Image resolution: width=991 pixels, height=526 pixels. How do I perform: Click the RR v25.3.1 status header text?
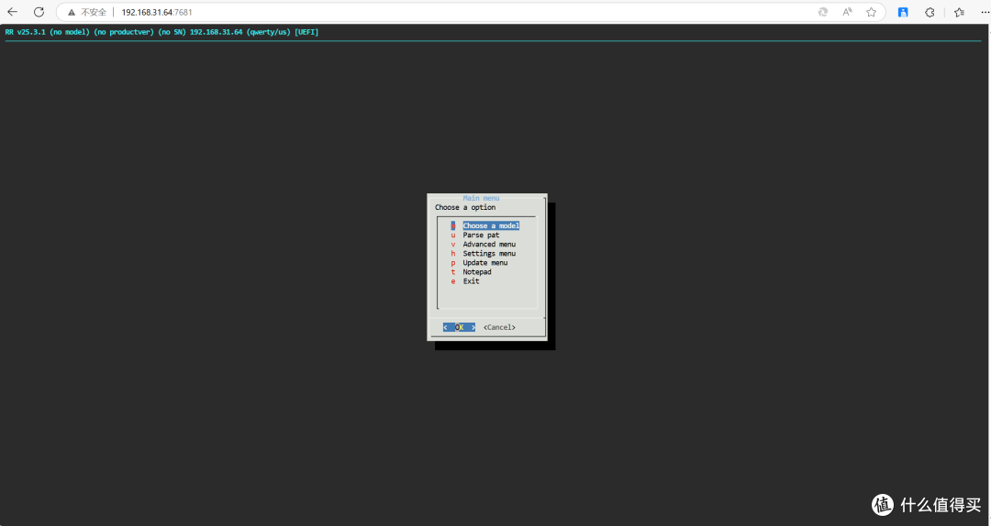click(x=161, y=31)
